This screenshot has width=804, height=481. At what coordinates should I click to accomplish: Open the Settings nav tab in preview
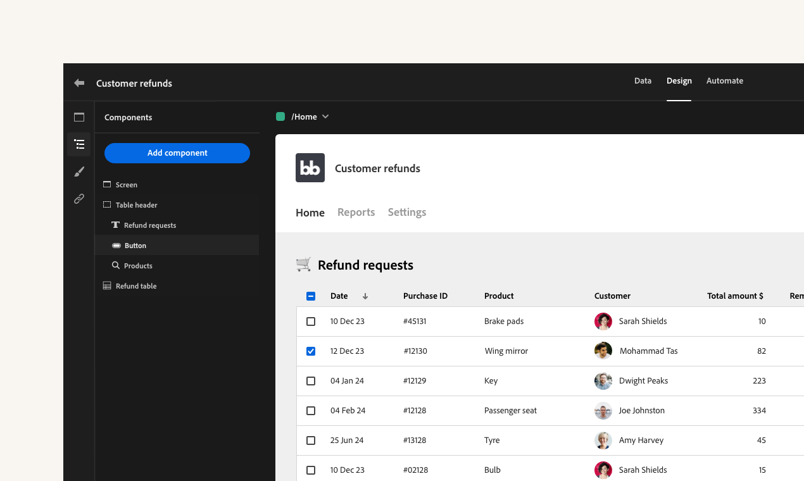click(407, 213)
